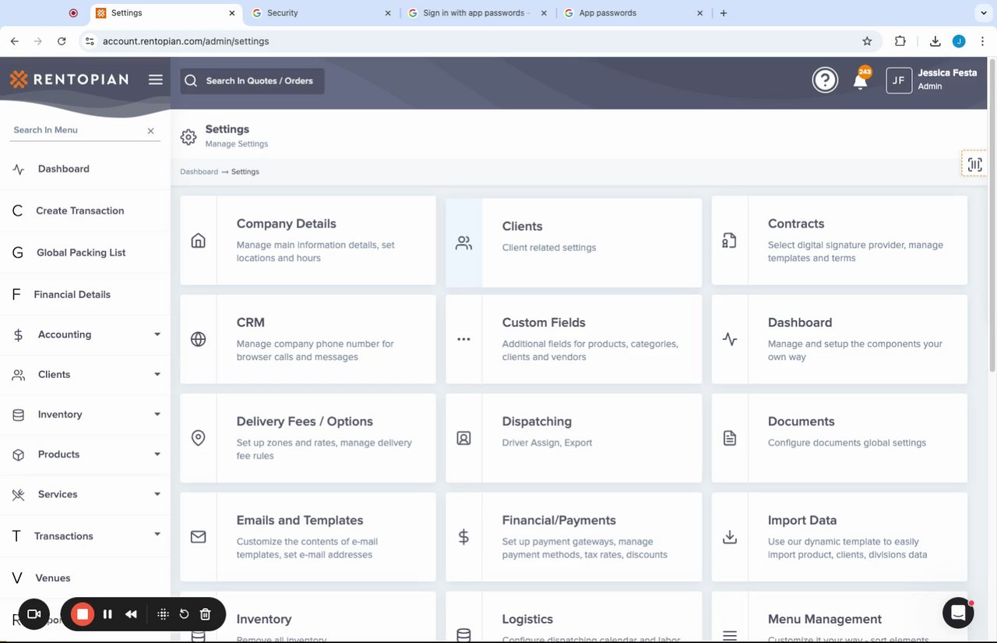The width and height of the screenshot is (997, 643).
Task: Open Inventory settings card title
Action: (264, 619)
